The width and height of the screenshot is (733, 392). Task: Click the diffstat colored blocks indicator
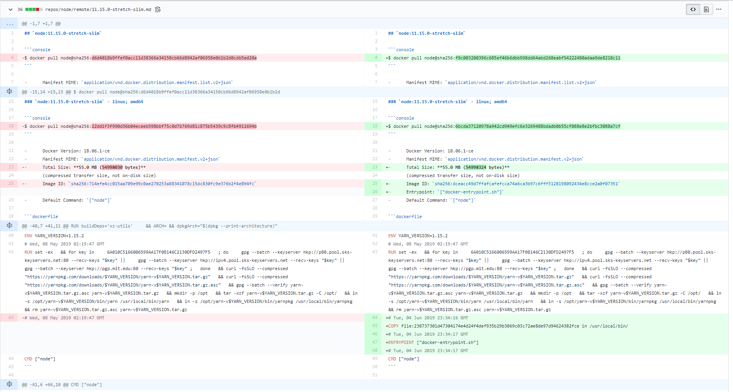tap(34, 9)
